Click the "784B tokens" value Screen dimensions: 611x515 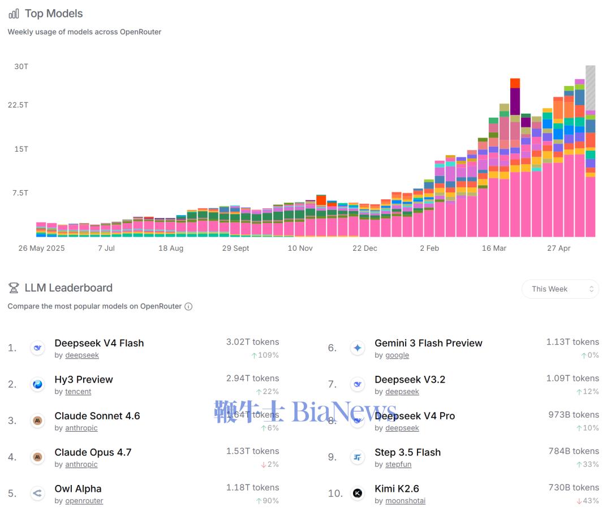coord(574,451)
